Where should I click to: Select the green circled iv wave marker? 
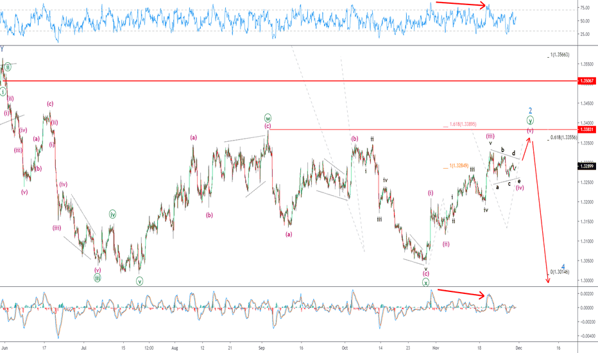(112, 214)
